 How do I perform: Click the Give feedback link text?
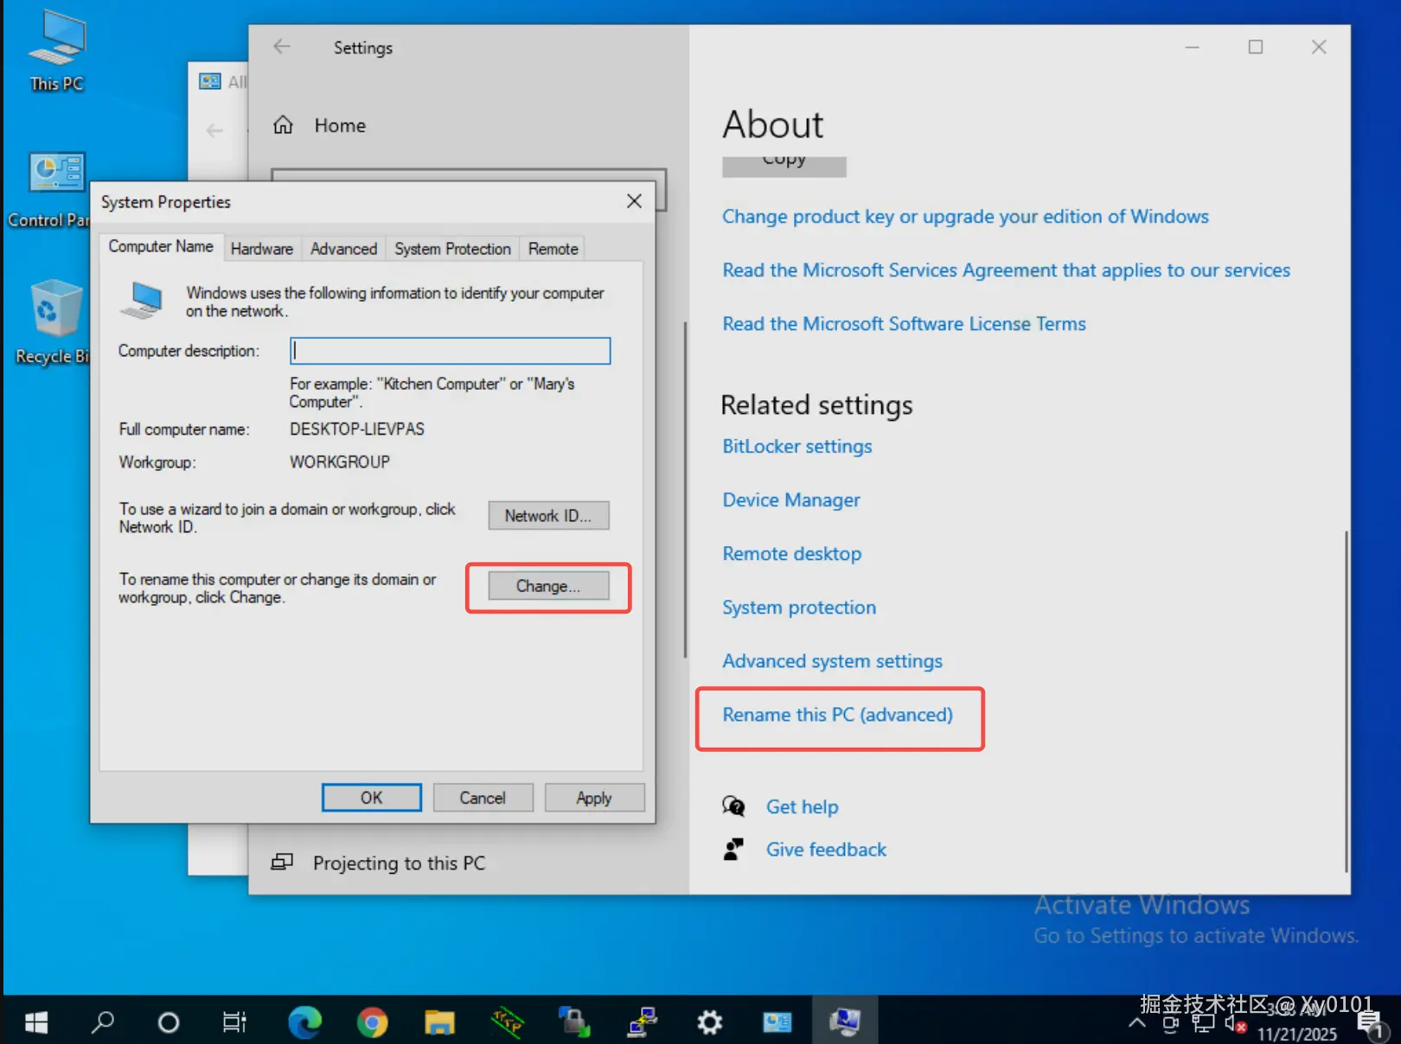(x=827, y=850)
